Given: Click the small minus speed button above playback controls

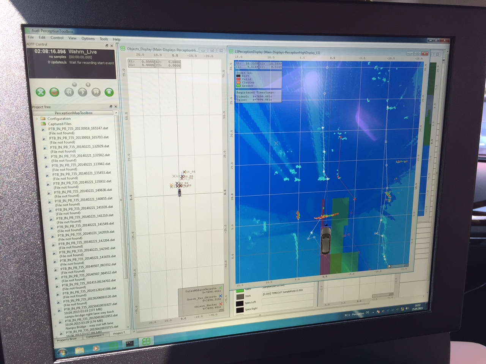Looking at the screenshot, I should pyautogui.click(x=74, y=84).
